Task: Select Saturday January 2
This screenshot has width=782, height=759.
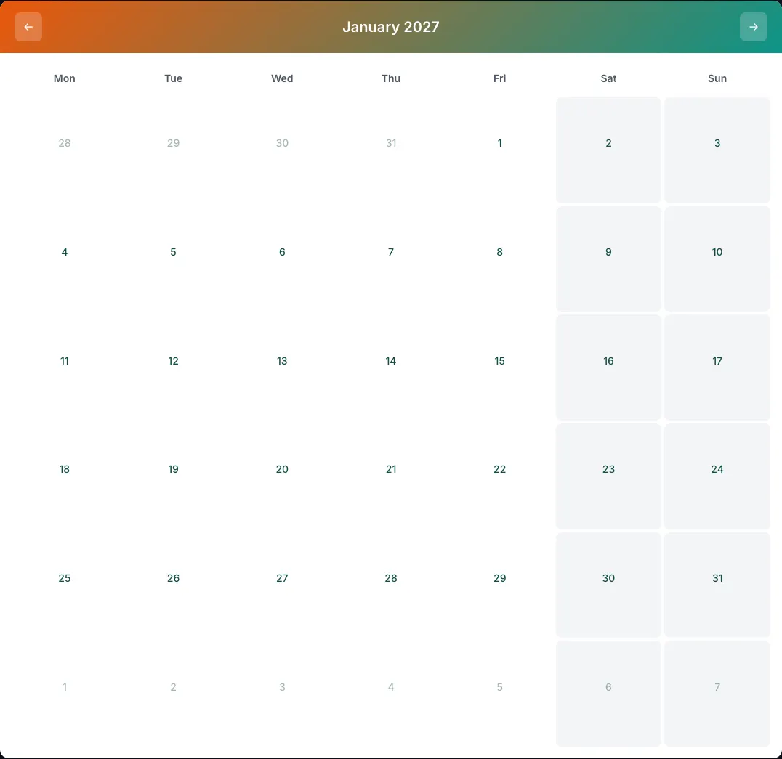Action: pyautogui.click(x=608, y=150)
